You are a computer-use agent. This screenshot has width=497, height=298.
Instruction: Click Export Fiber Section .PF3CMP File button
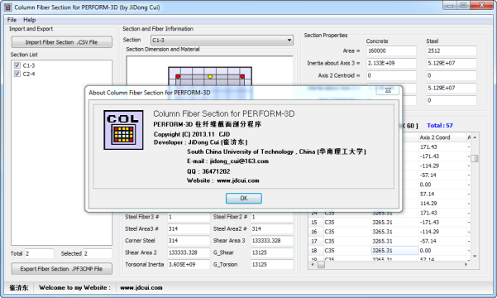click(61, 269)
